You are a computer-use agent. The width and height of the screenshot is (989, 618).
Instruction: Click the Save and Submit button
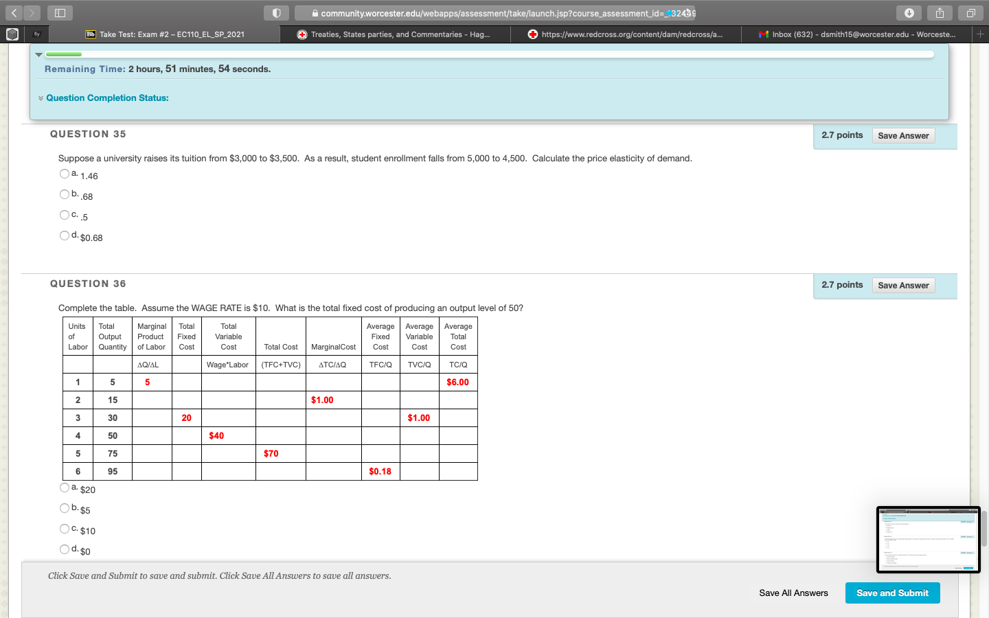pyautogui.click(x=892, y=593)
